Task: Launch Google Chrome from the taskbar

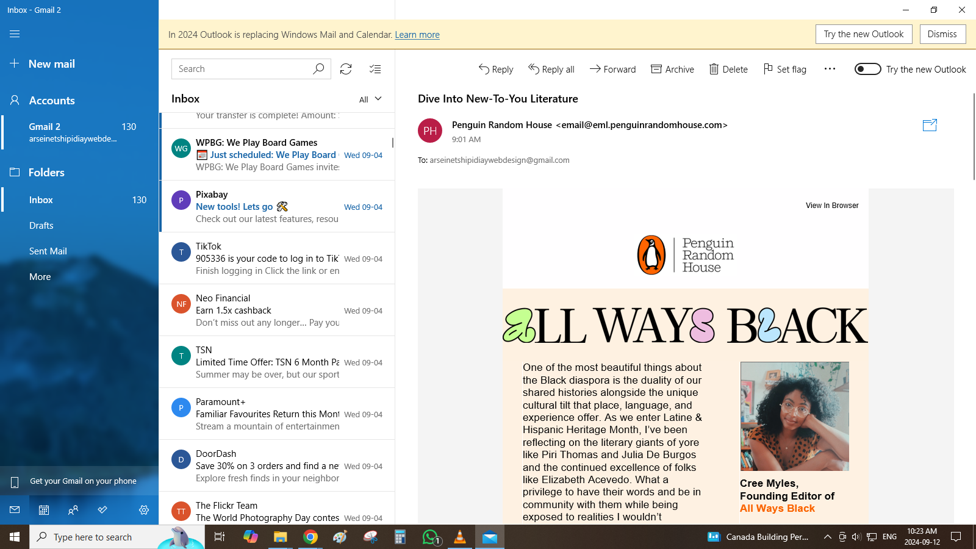Action: click(310, 537)
